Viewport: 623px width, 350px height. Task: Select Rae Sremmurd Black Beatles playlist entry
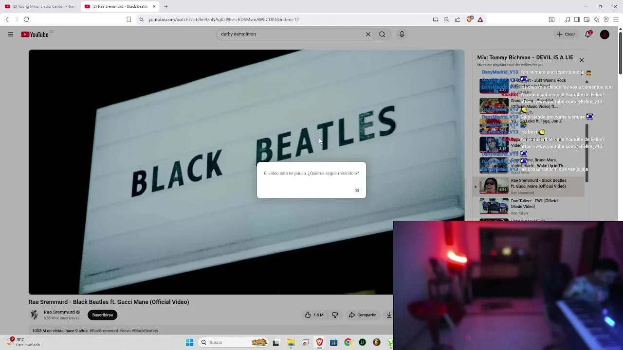pyautogui.click(x=528, y=186)
